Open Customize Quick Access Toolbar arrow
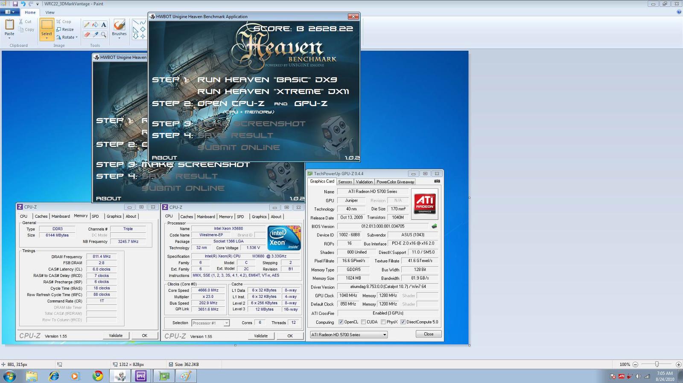 (38, 4)
